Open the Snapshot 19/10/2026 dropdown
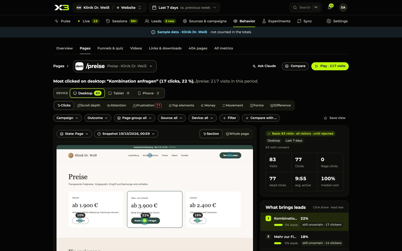Image resolution: width=402 pixels, height=251 pixels. 126,134
